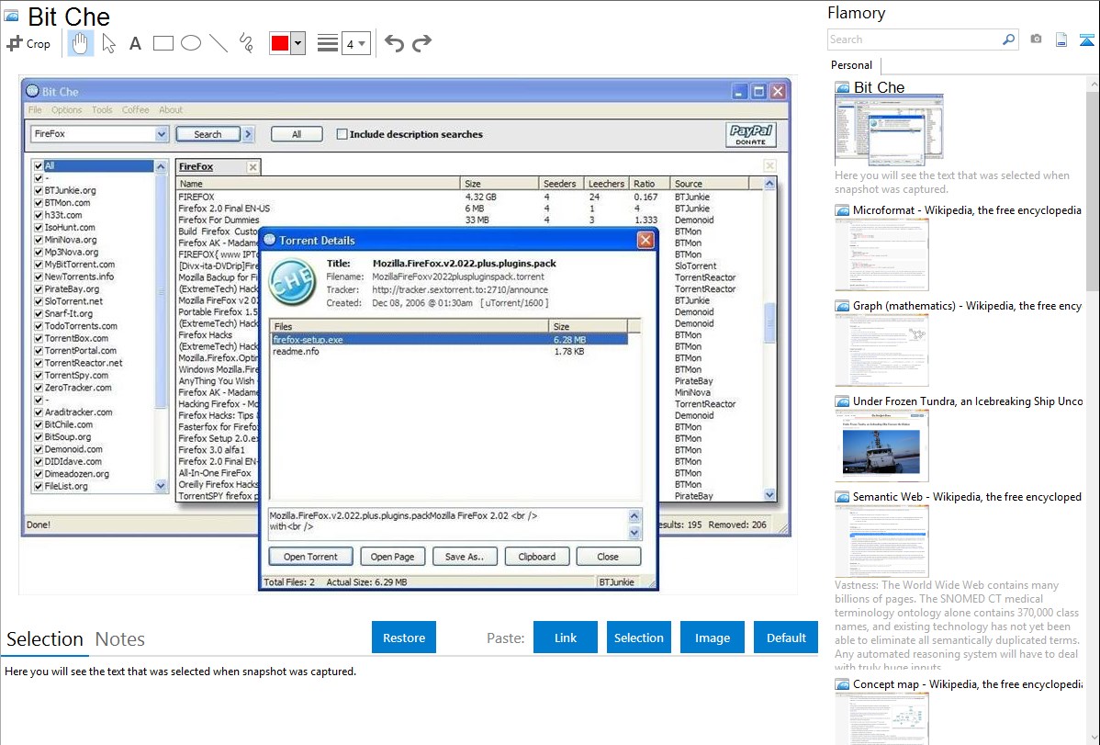The width and height of the screenshot is (1100, 745).
Task: Click source list scroll-up arrow
Action: point(161,166)
